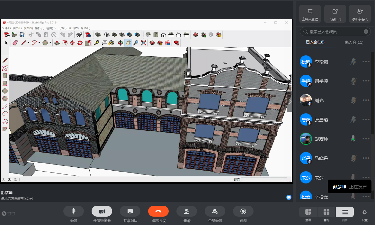Screen dimensions: 375x225
Task: Collapse the side panel with arrow handle
Action: [290, 101]
